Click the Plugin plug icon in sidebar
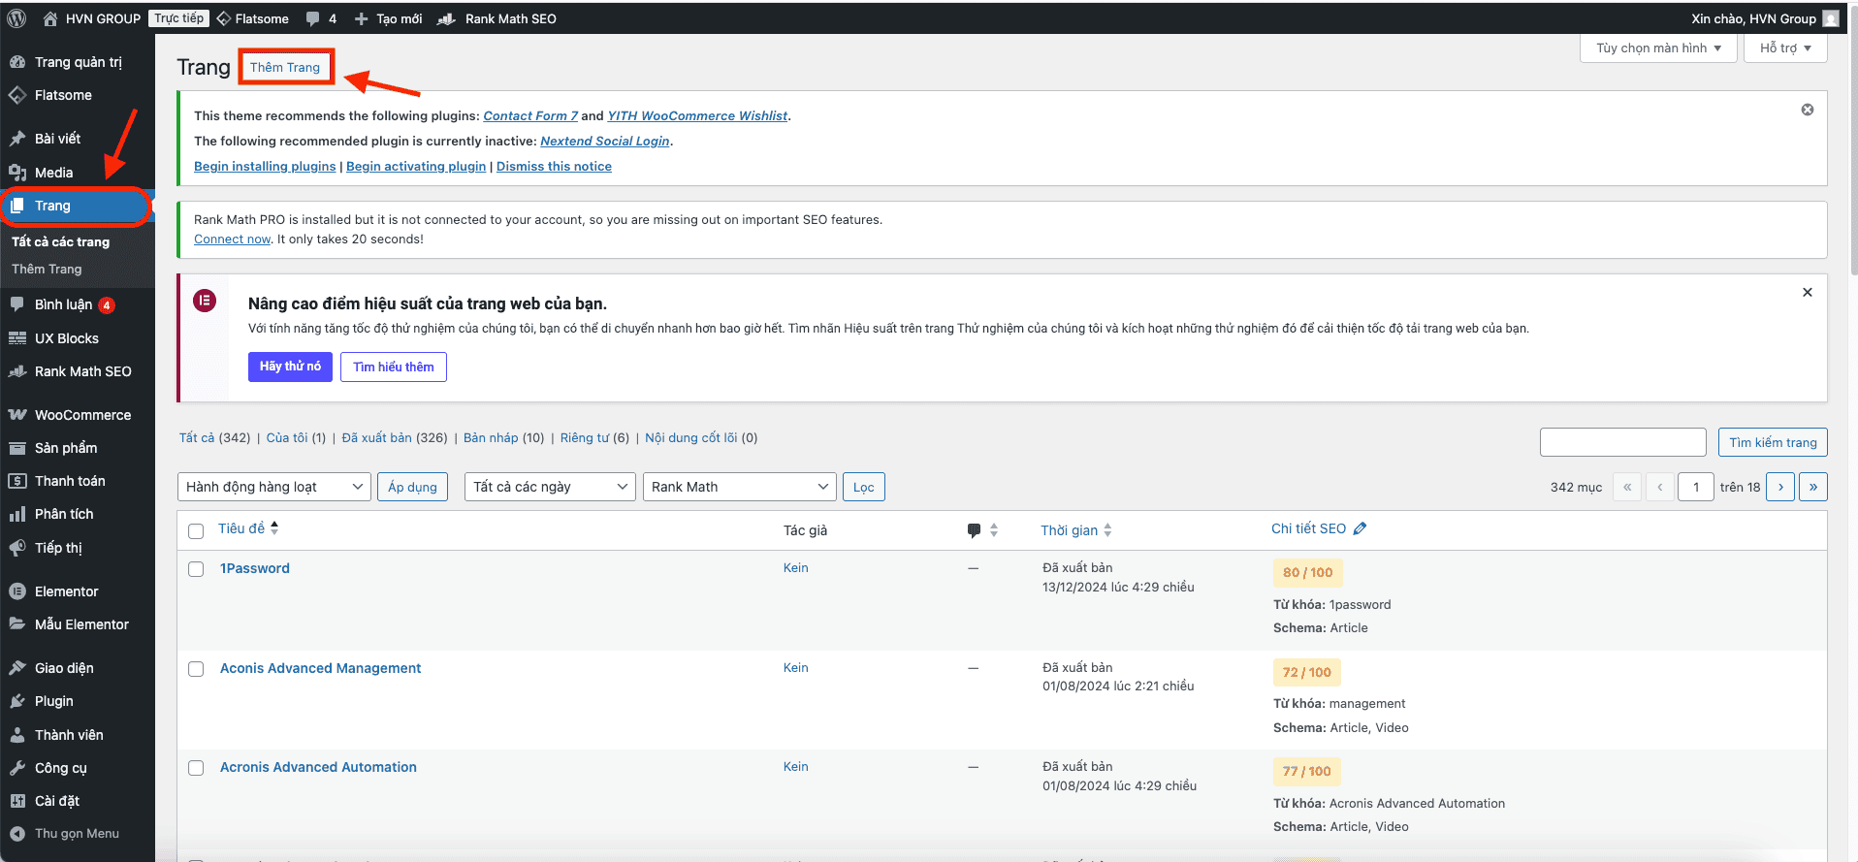1858x862 pixels. coord(17,701)
